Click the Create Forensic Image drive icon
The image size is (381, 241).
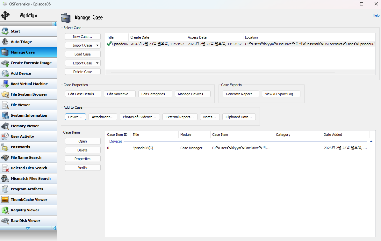pyautogui.click(x=5, y=63)
